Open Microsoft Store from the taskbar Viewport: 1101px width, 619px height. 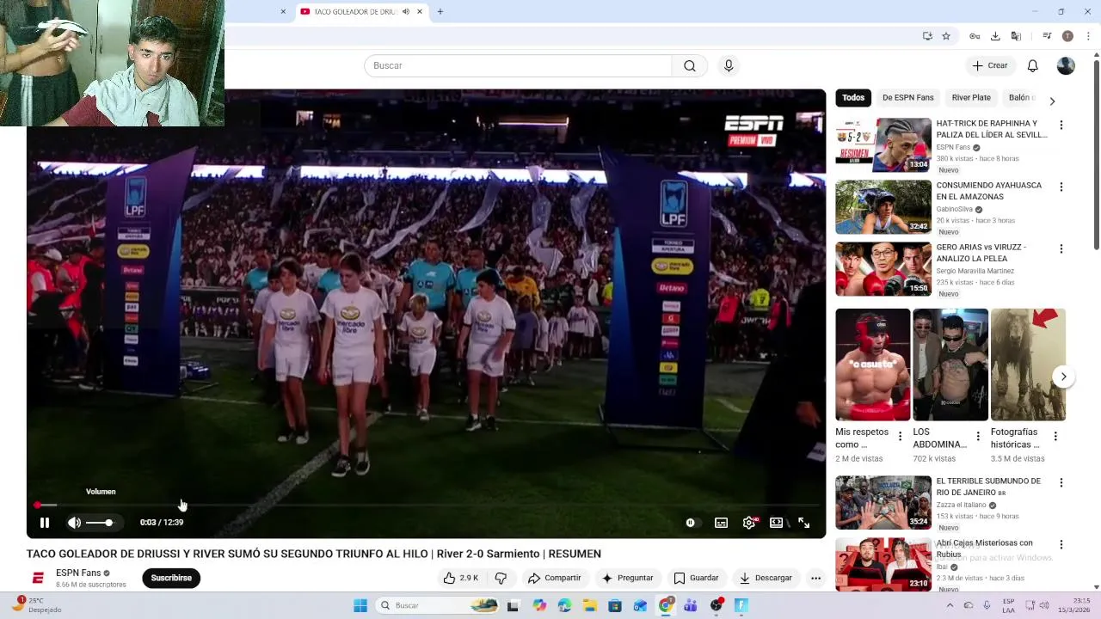click(615, 605)
